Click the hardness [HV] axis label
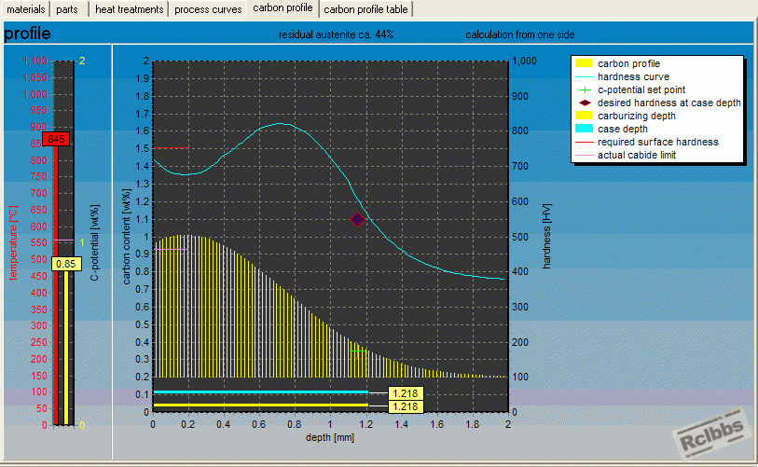 click(x=546, y=236)
